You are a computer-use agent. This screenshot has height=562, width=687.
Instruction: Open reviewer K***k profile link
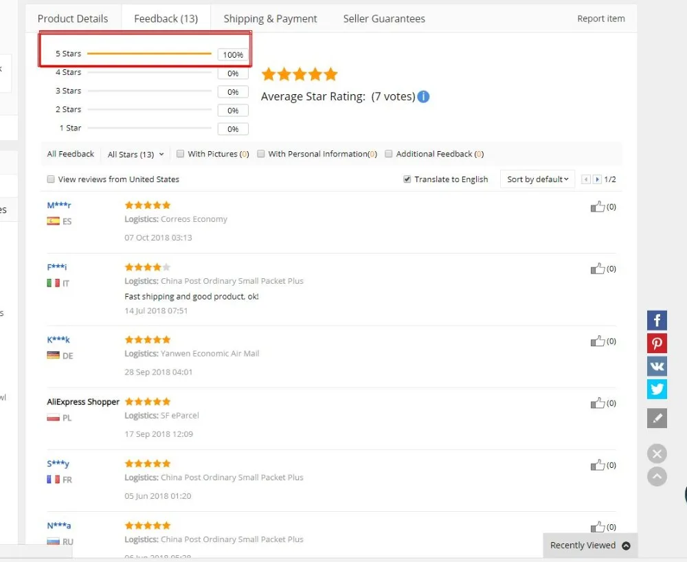tap(58, 339)
